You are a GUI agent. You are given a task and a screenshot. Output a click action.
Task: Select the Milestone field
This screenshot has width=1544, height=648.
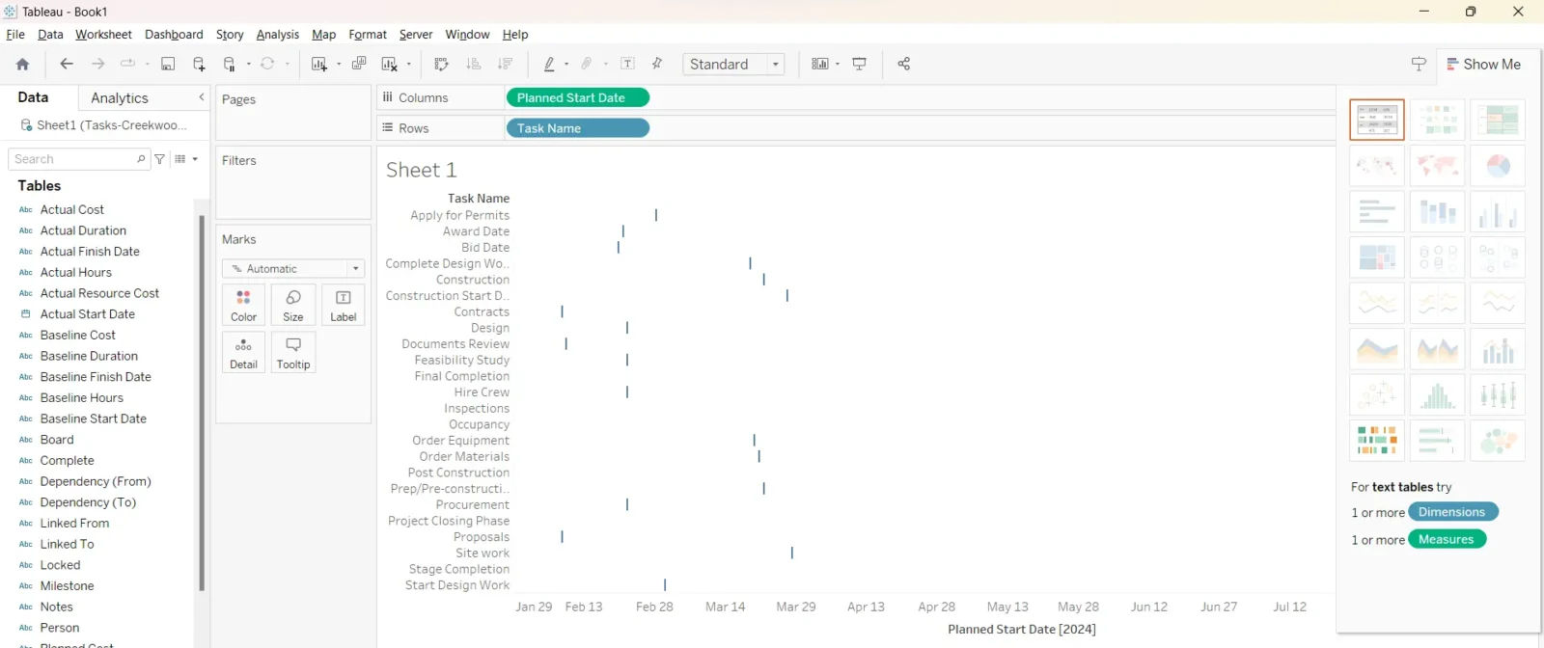(x=68, y=586)
